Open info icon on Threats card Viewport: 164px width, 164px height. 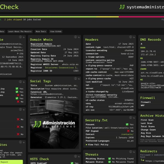pos(131,152)
